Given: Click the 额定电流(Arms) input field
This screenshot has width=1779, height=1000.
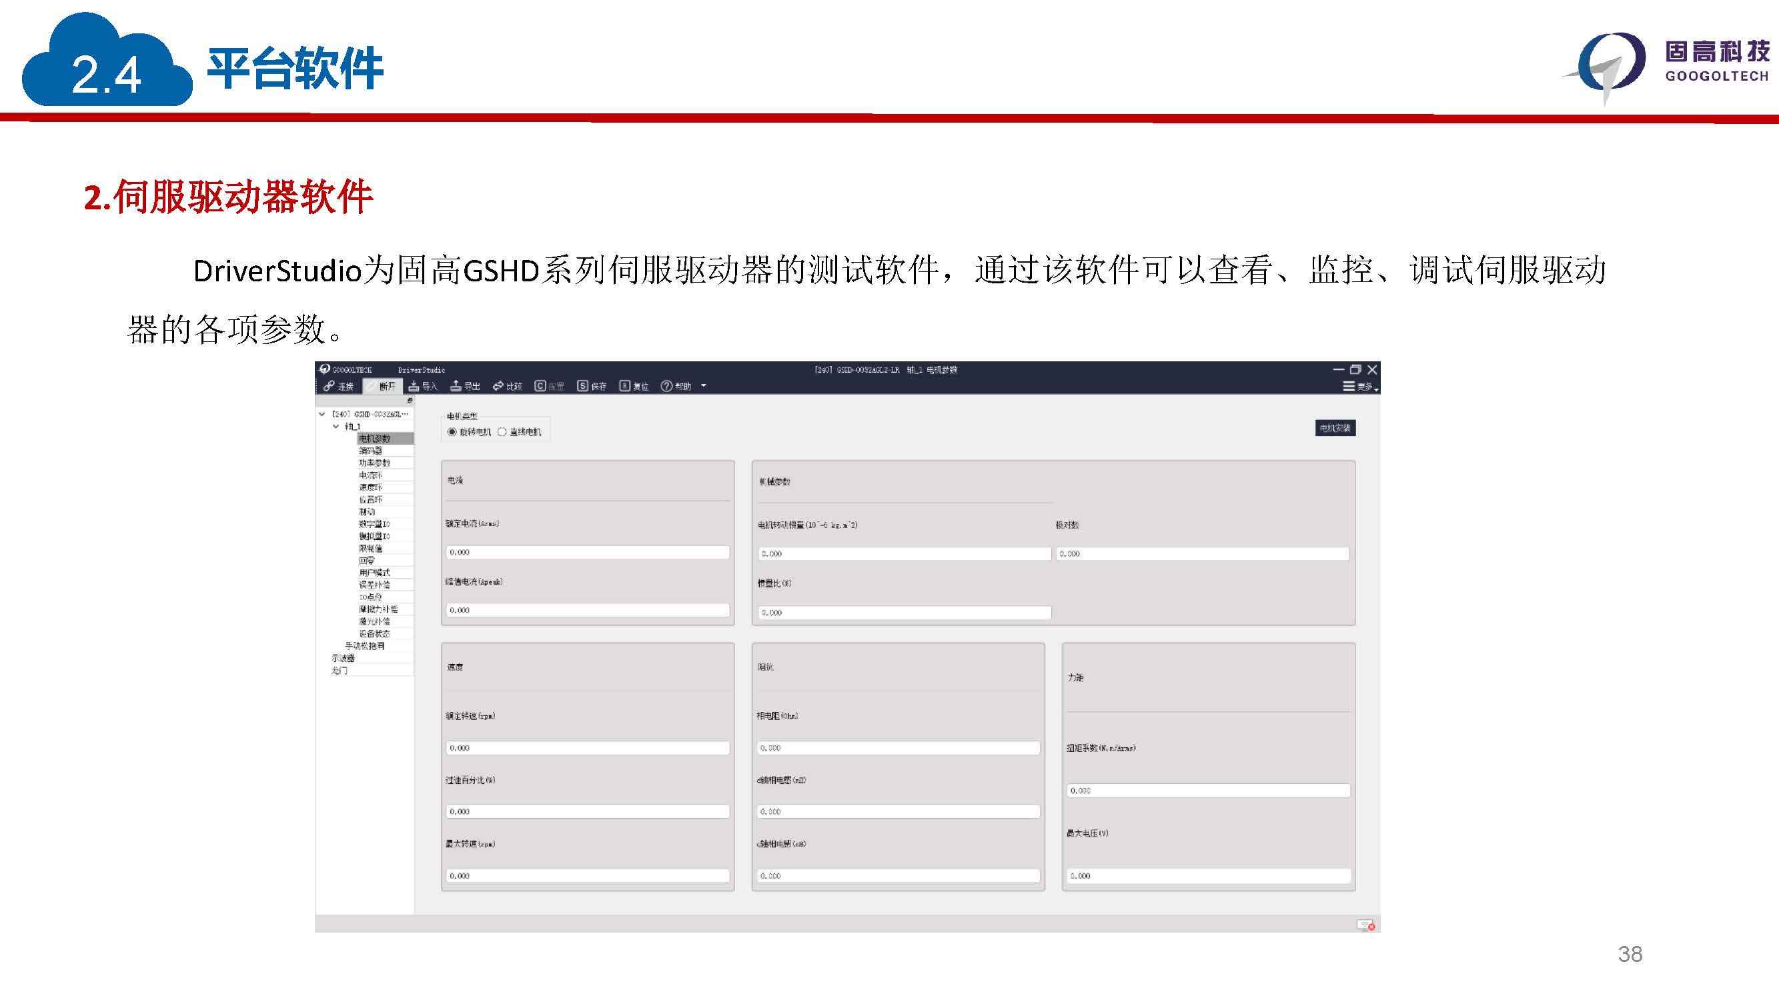Looking at the screenshot, I should tap(587, 552).
